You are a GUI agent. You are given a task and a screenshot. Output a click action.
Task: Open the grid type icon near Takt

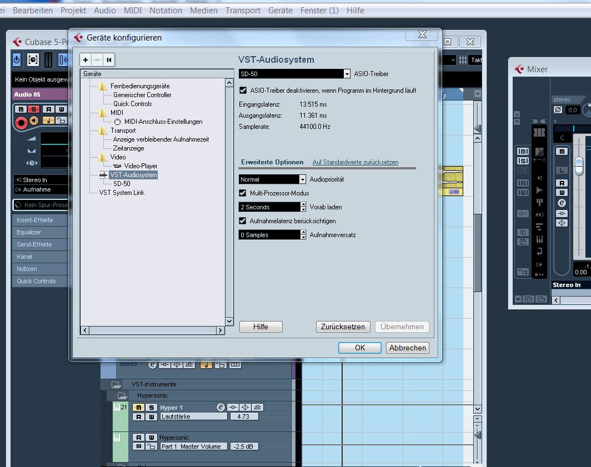click(463, 60)
